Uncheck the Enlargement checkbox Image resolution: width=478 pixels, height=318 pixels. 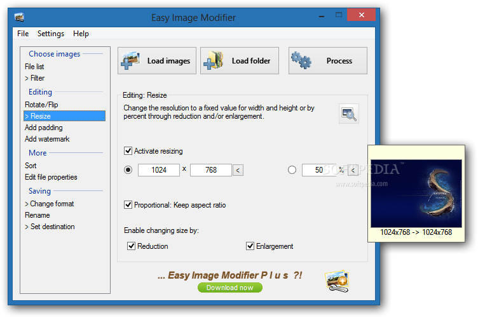(250, 246)
